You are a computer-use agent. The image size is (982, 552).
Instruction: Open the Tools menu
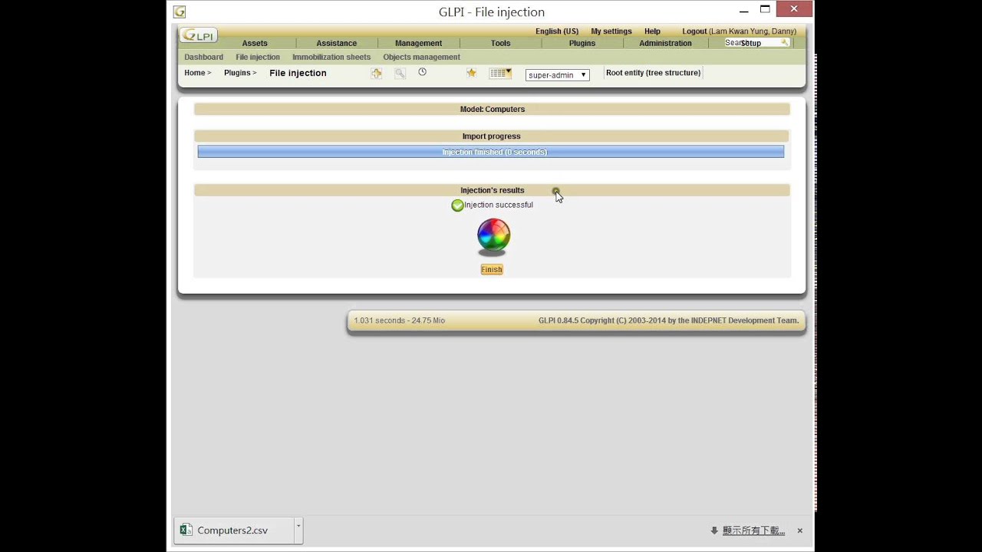coord(500,43)
